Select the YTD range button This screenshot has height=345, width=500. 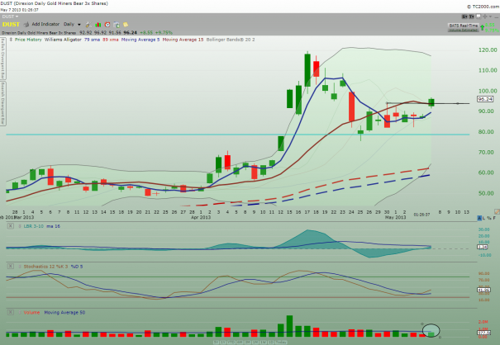[231, 343]
